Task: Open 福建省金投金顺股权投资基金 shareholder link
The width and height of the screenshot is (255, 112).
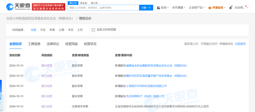Action: coord(157,66)
